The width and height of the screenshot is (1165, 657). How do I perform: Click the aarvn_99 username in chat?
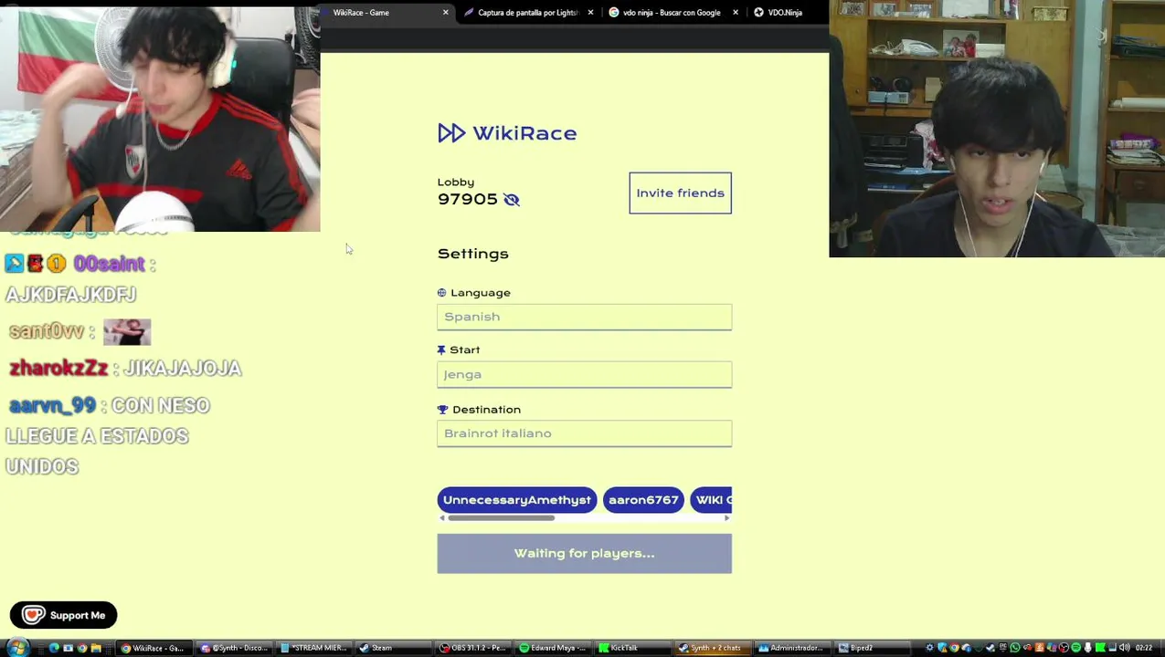coord(52,406)
